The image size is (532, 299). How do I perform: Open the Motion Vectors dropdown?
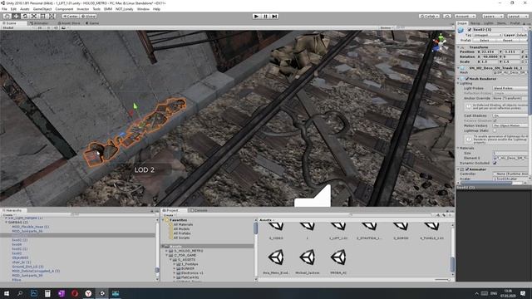[x=510, y=125]
